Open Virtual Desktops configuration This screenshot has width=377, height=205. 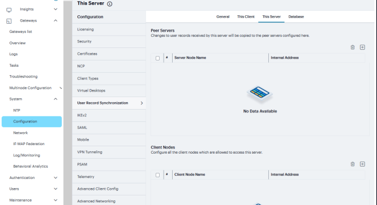point(109,91)
